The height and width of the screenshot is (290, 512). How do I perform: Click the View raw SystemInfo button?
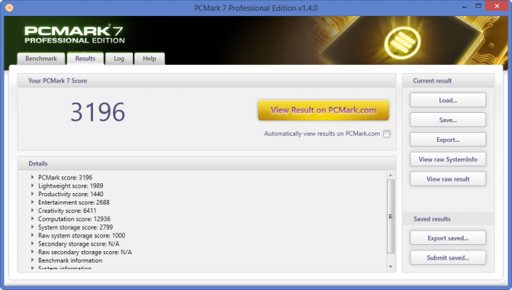(448, 159)
